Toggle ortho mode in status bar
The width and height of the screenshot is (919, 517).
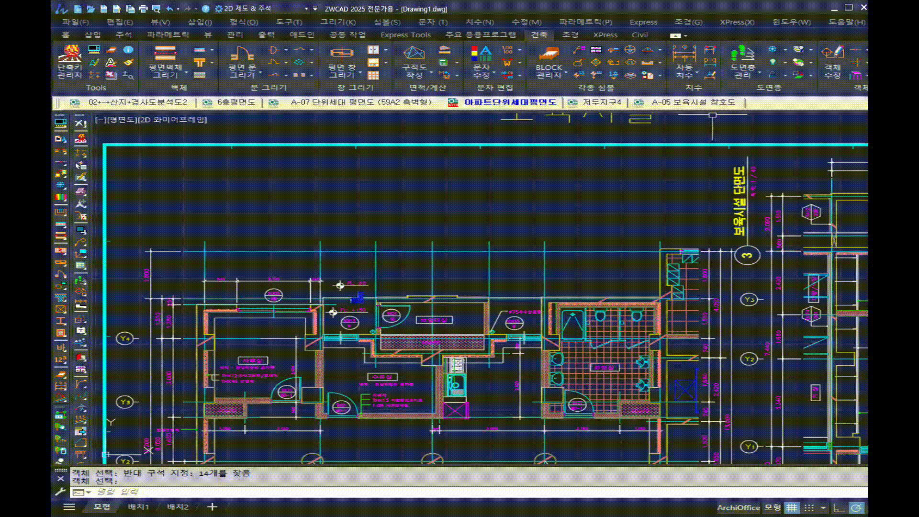click(x=839, y=508)
